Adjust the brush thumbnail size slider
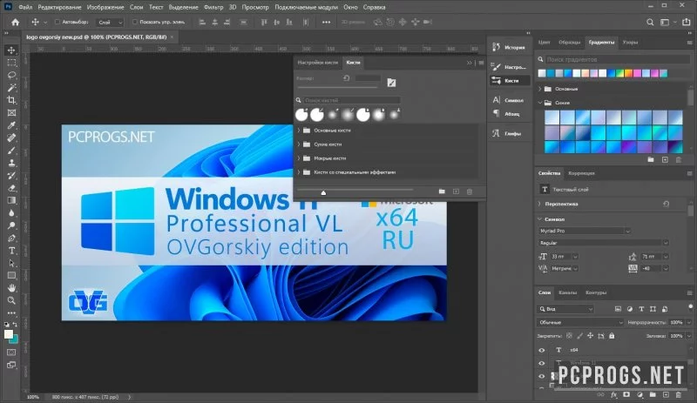Viewport: 697px width, 403px height. 323,192
